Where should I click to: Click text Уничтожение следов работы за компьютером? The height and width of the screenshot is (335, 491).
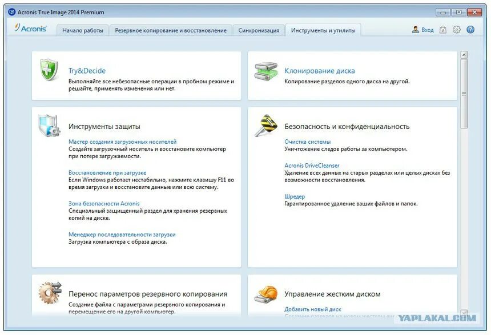(346, 149)
